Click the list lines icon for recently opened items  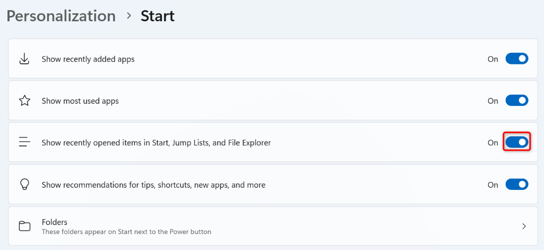[24, 143]
